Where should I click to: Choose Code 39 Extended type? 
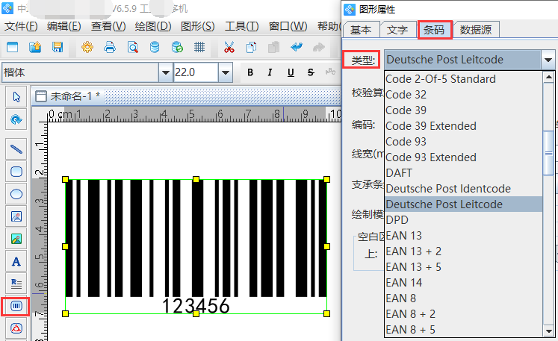[463, 126]
